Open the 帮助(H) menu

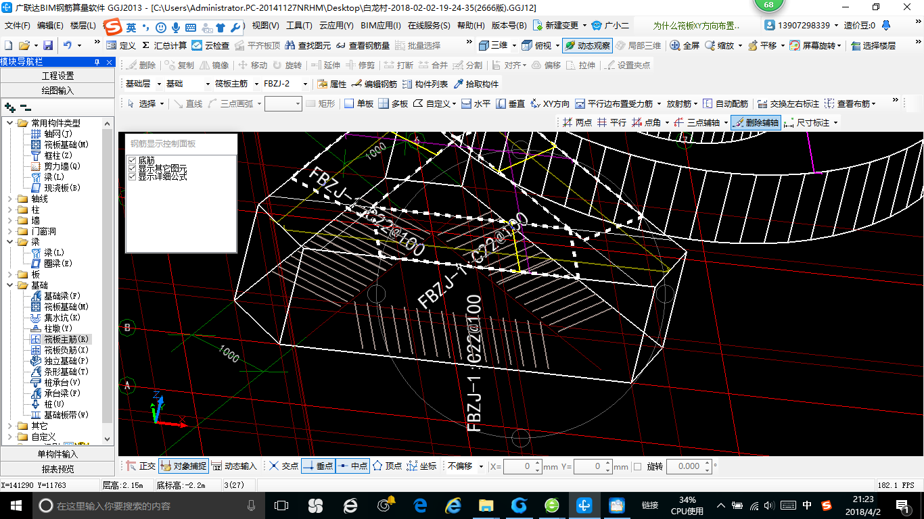(x=471, y=26)
